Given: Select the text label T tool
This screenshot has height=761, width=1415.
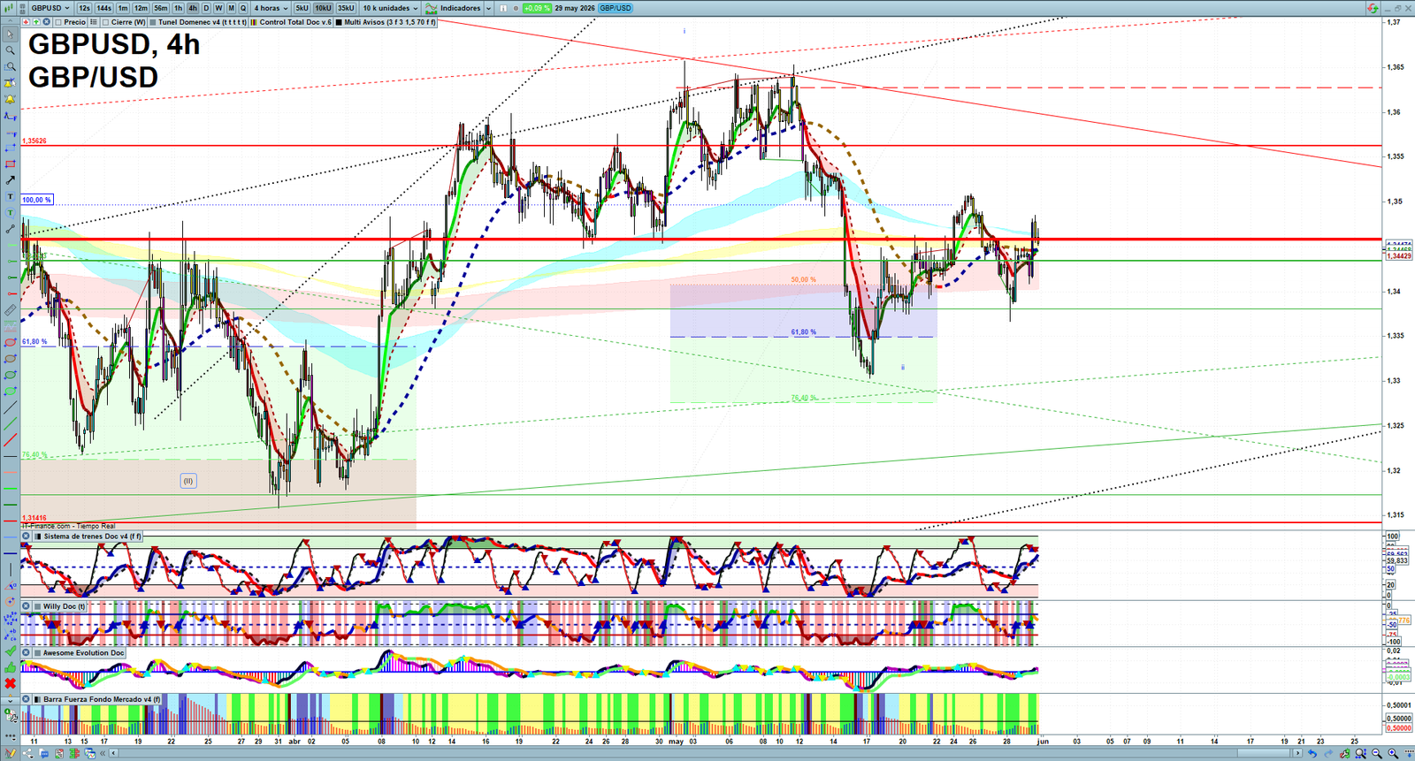Looking at the screenshot, I should coord(10,196).
